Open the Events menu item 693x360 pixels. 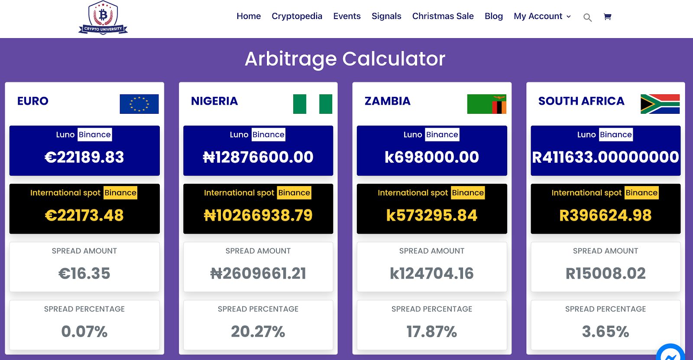tap(346, 16)
